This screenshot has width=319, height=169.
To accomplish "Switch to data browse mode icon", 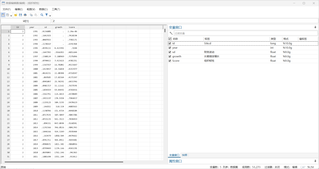I will tap(7, 15).
